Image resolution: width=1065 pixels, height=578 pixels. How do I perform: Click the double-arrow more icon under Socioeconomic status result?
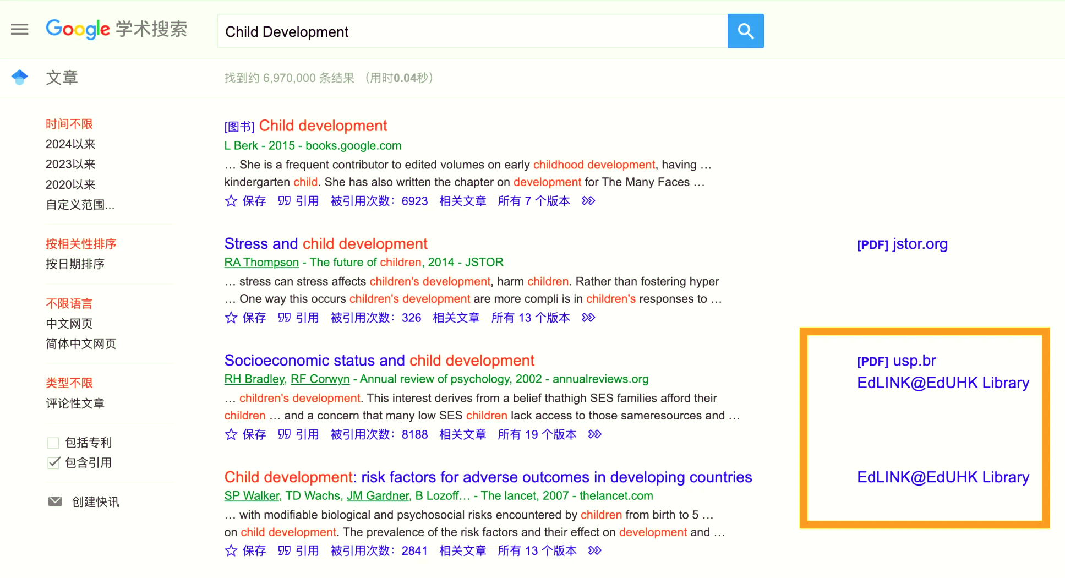coord(594,434)
